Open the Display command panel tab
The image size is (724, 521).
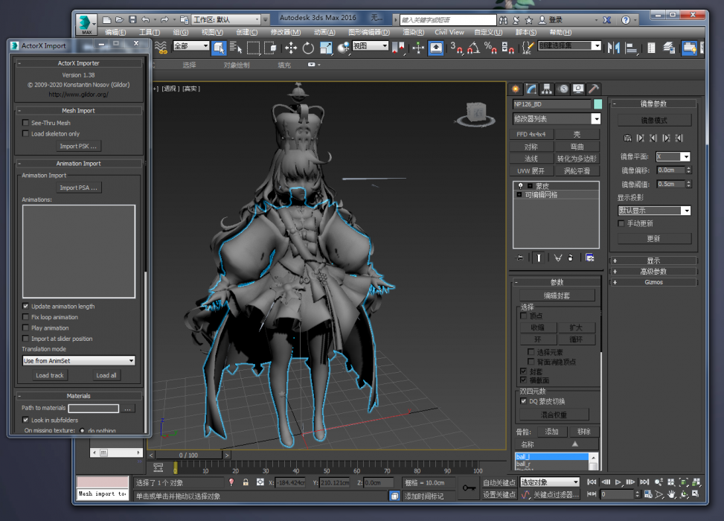coord(579,89)
